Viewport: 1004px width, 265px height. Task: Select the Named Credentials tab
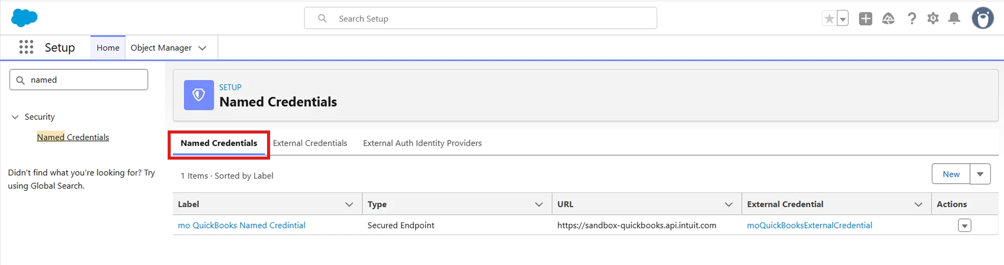click(x=219, y=143)
